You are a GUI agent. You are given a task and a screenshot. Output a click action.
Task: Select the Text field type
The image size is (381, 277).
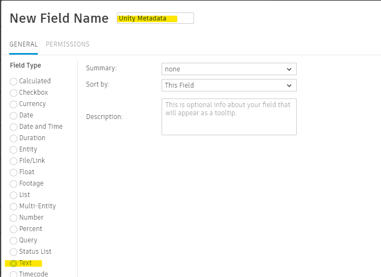point(14,263)
